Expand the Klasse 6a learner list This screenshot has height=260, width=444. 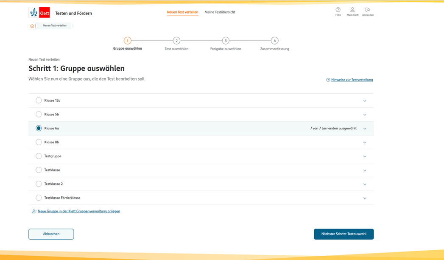(x=365, y=129)
